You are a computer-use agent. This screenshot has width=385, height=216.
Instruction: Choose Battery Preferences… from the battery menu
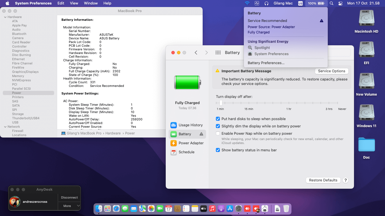pos(266,63)
